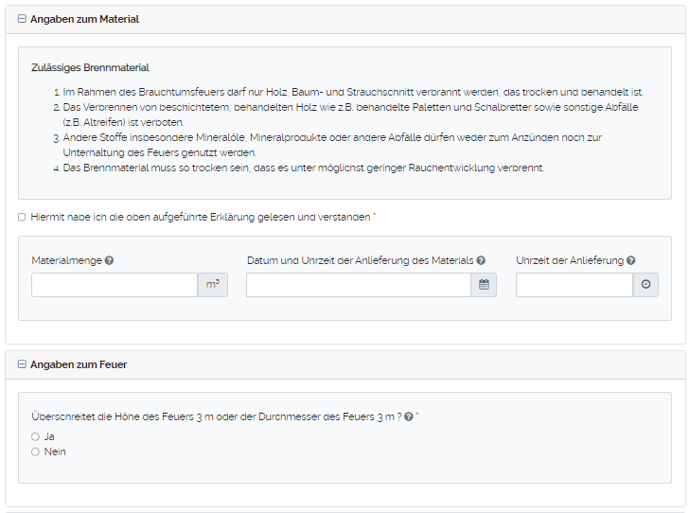This screenshot has height=513, width=689.
Task: Show help for Uhrzeit der Anlieferung
Action: (x=630, y=260)
